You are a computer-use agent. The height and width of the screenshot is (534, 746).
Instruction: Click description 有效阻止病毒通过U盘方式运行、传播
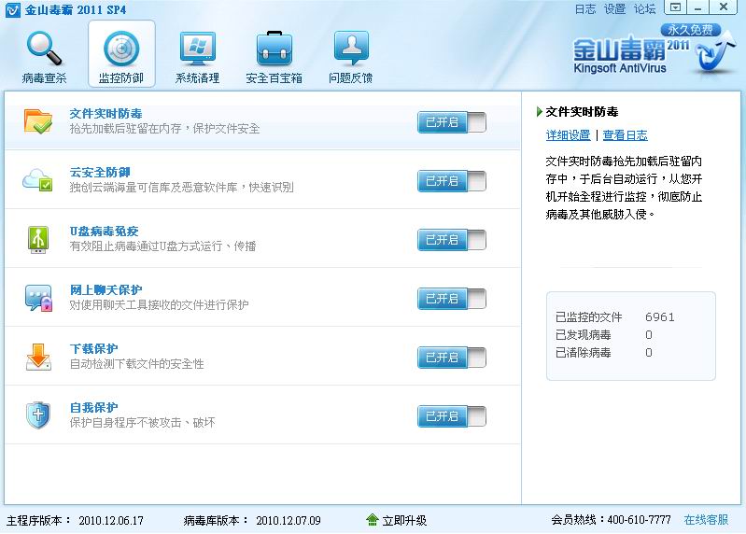(162, 246)
